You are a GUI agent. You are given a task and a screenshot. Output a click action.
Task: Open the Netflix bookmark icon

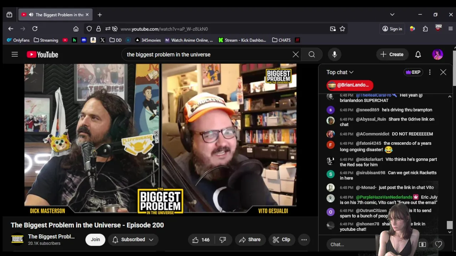click(297, 40)
